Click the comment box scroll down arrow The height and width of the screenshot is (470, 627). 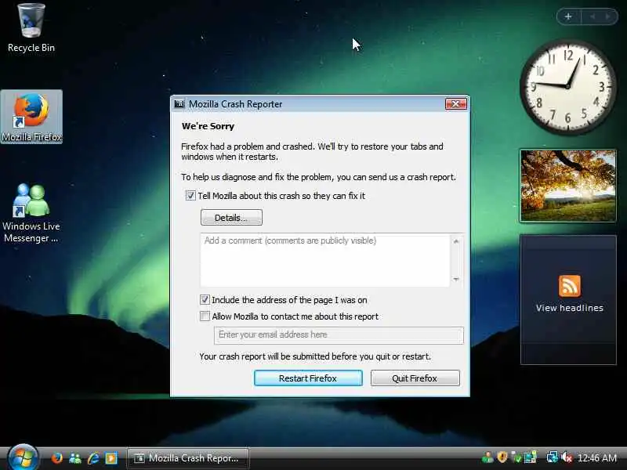pos(456,280)
